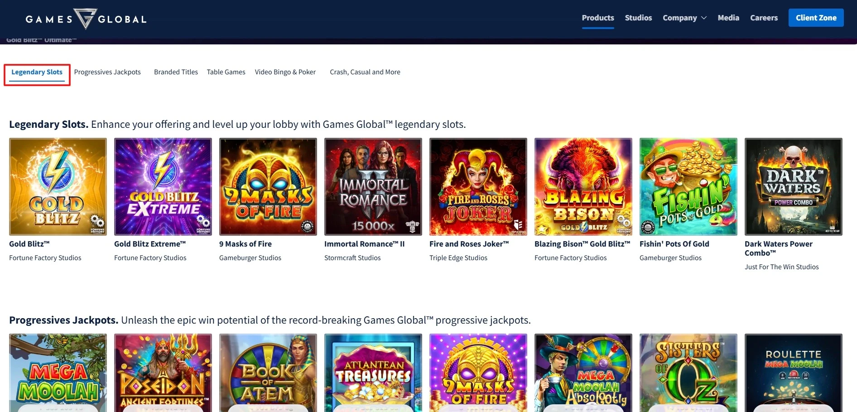The height and width of the screenshot is (412, 857).
Task: Select the Atlantean Treasures thumbnail
Action: click(x=373, y=373)
